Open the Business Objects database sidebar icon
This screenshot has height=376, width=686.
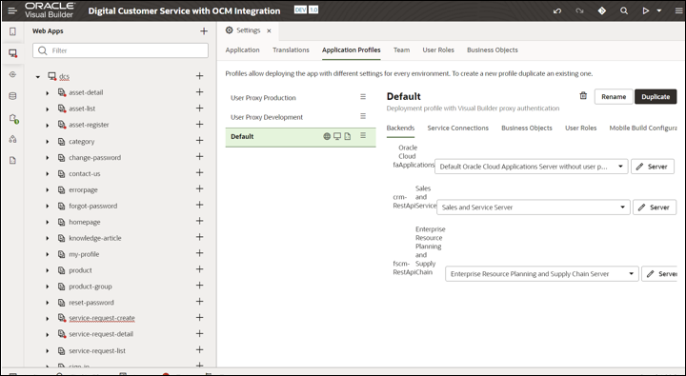(x=12, y=96)
